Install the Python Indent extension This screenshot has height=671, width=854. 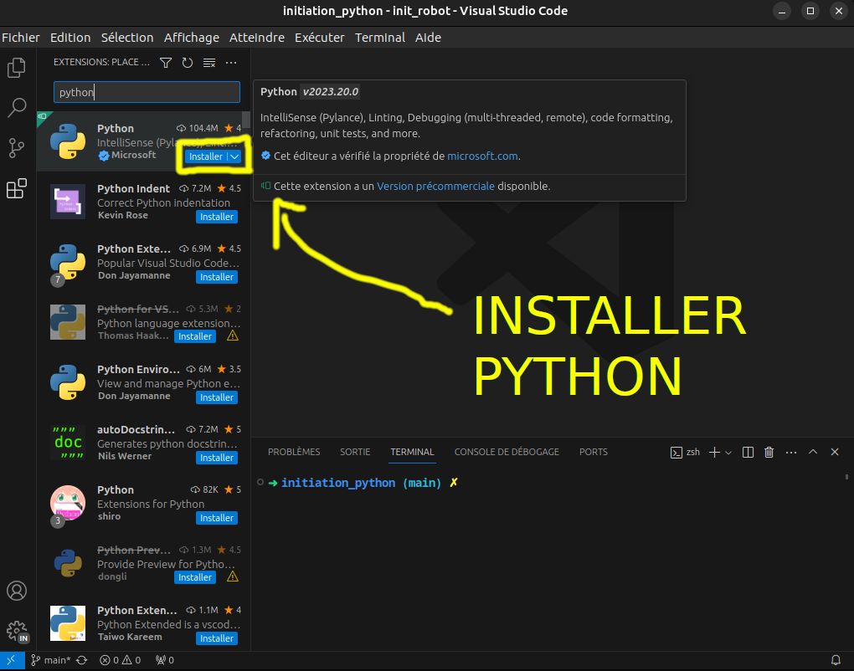coord(217,217)
